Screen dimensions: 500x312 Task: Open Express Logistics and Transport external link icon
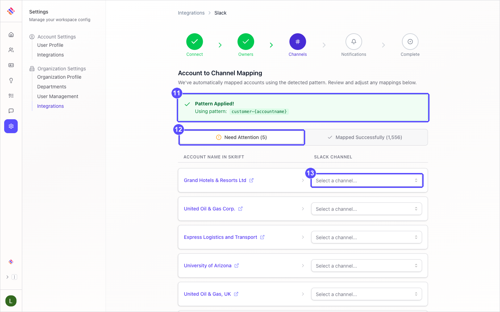262,237
